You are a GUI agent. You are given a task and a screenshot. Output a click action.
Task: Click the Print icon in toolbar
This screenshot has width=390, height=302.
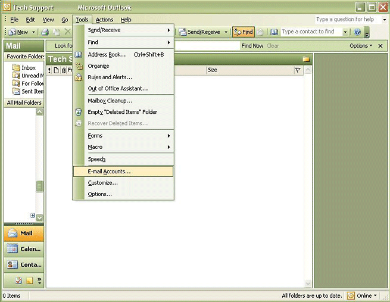pos(45,32)
